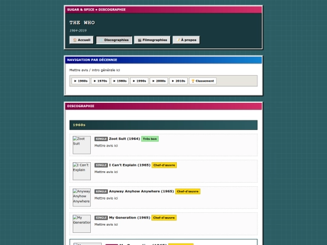Click the 'Mettre avis / intro générale ici' text
The height and width of the screenshot is (245, 327).
94,70
